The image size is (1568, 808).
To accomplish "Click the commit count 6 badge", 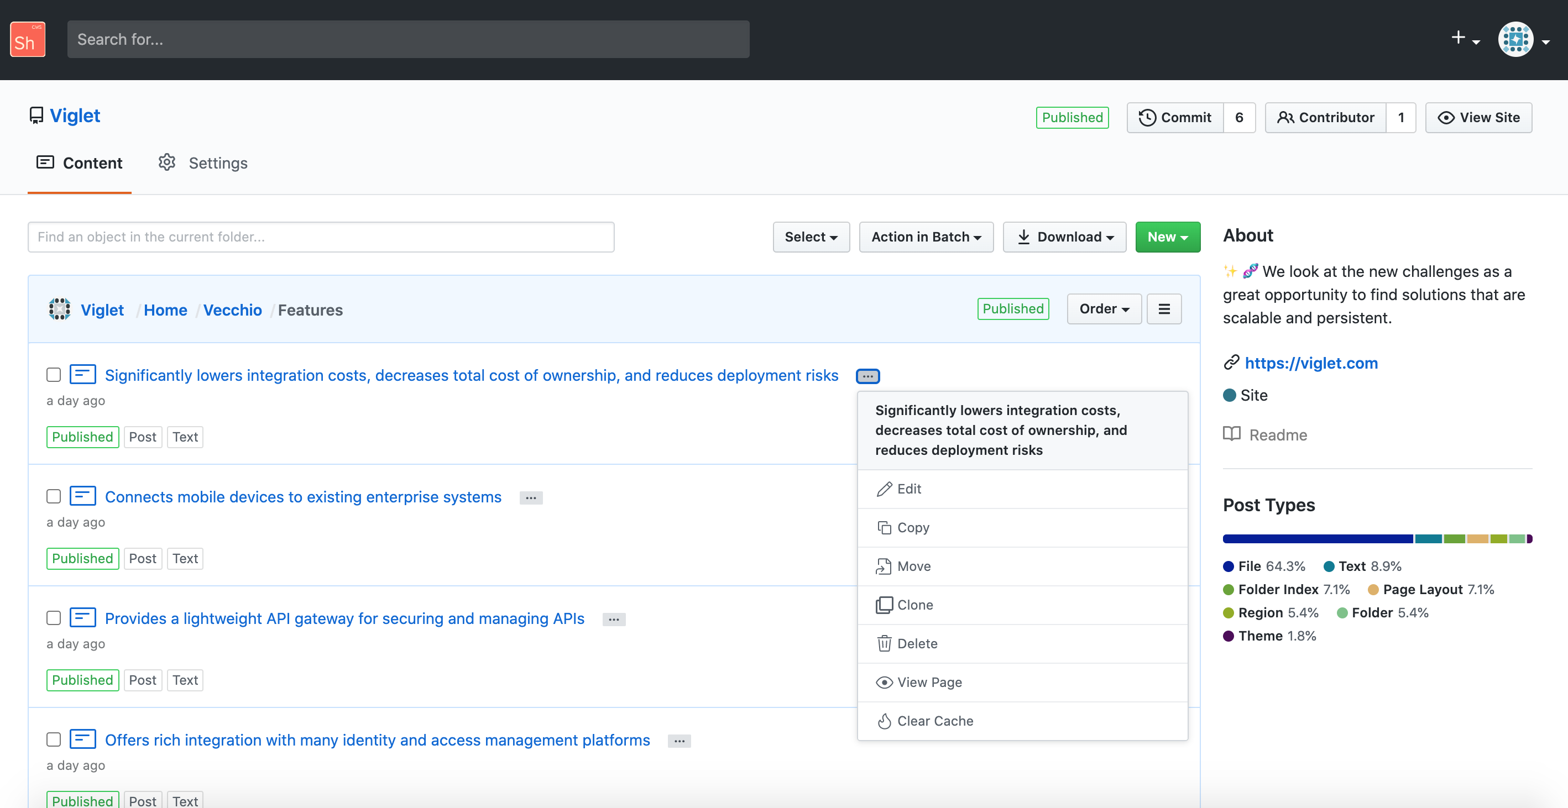I will pyautogui.click(x=1238, y=117).
